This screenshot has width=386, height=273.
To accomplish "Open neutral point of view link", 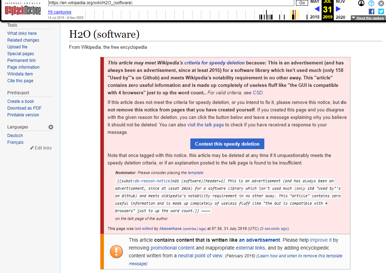I will (x=200, y=256).
